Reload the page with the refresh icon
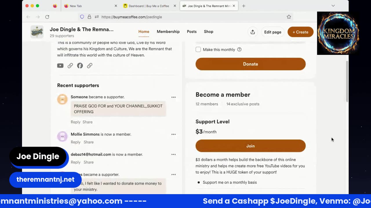Image resolution: width=371 pixels, height=208 pixels. (47, 17)
